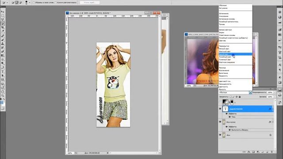Hide the text layer via its eye
This screenshot has height=159, width=283.
click(220, 109)
